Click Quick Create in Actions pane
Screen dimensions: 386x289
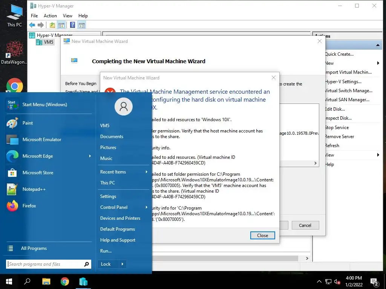click(339, 54)
